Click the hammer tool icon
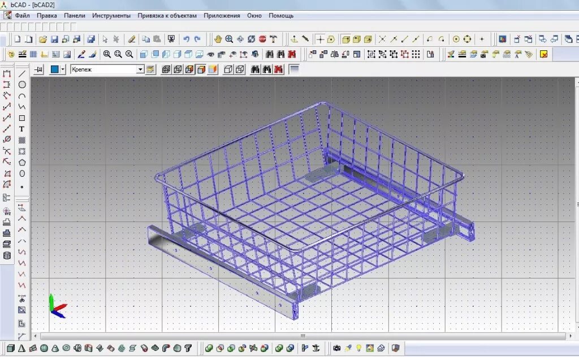This screenshot has width=579, height=357. 274,39
